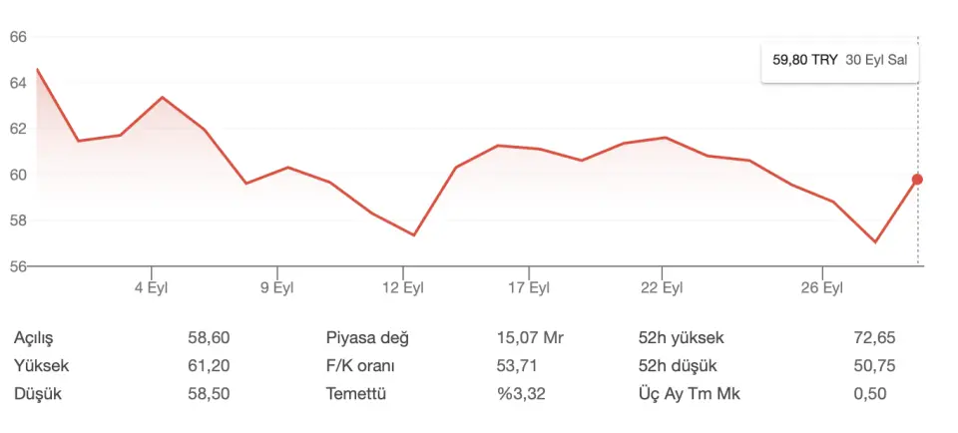The width and height of the screenshot is (958, 433).
Task: Click the red data point marker for 30 Eyl
Action: (x=917, y=180)
